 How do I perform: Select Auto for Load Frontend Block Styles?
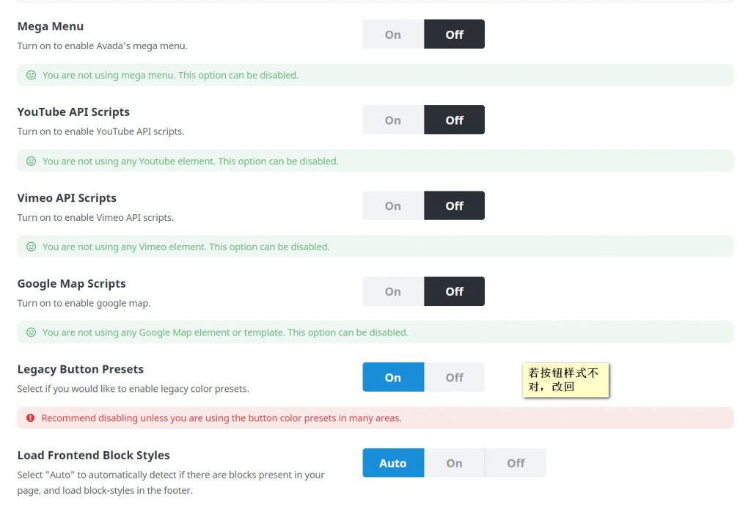pos(393,463)
